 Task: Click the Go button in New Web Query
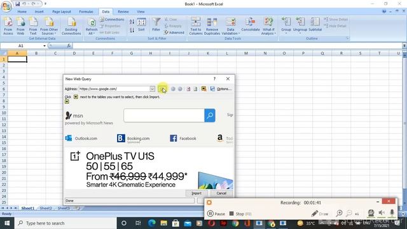pyautogui.click(x=162, y=89)
